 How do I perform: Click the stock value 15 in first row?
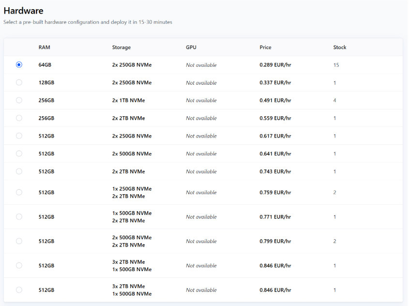pos(336,65)
